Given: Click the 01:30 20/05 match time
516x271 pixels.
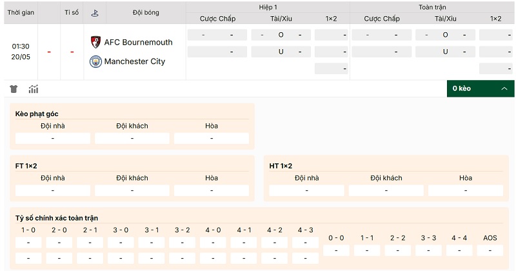Looking at the screenshot, I should 21,52.
